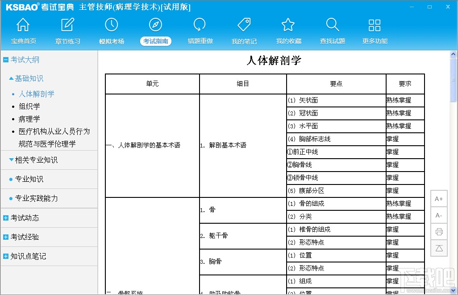The height and width of the screenshot is (295, 458).
Task: Click the (4) 胸部标志线 cell
Action: (336, 139)
